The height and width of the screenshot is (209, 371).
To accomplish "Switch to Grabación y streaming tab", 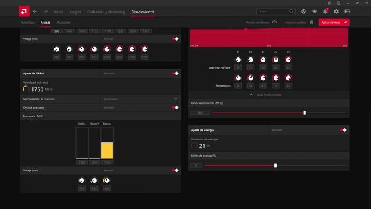I will [x=106, y=12].
